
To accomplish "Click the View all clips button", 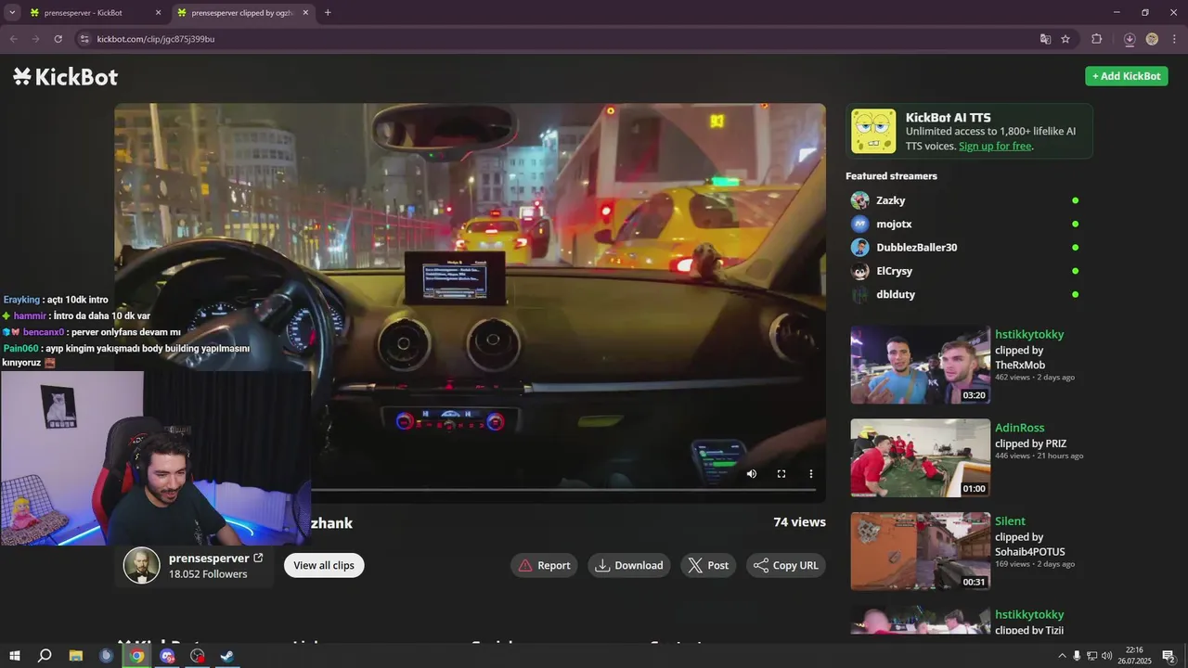I will [324, 565].
